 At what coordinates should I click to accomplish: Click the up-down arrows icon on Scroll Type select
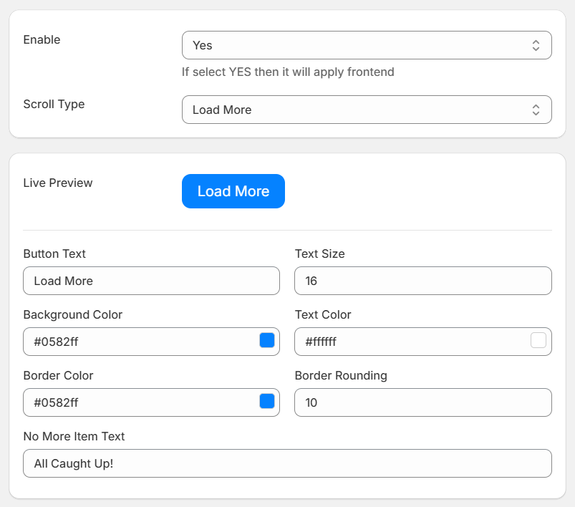(x=536, y=110)
